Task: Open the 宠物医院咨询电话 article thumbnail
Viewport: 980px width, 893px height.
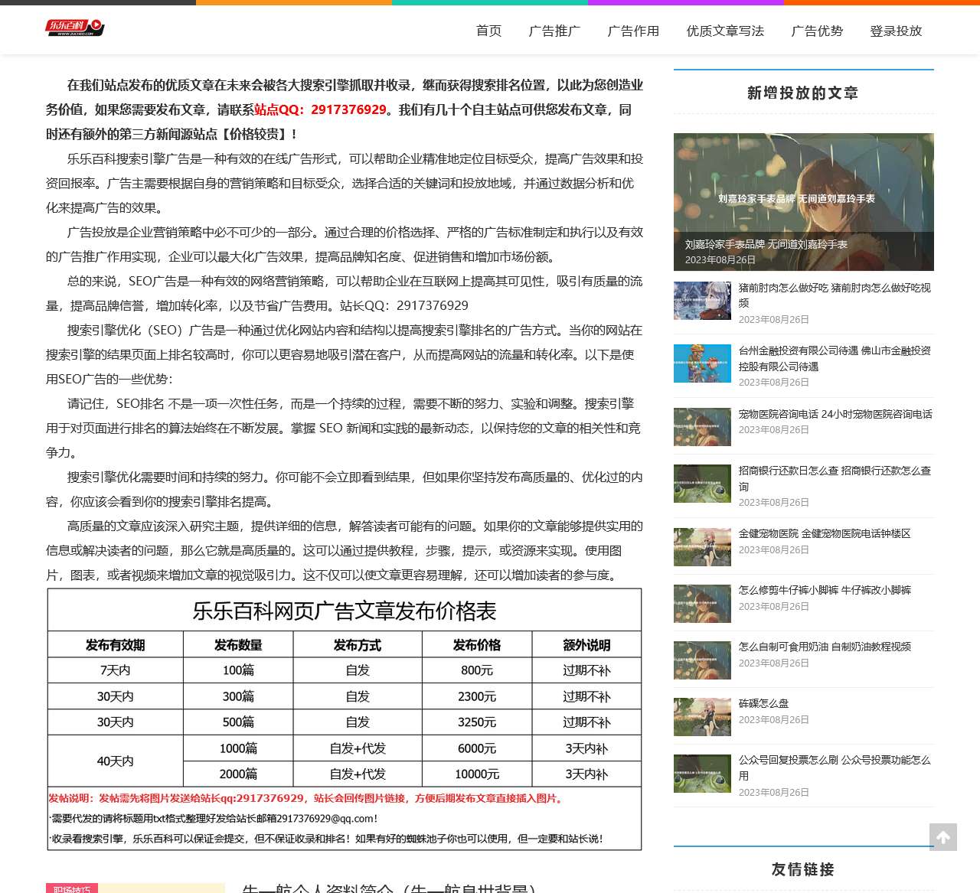Action: coord(701,426)
